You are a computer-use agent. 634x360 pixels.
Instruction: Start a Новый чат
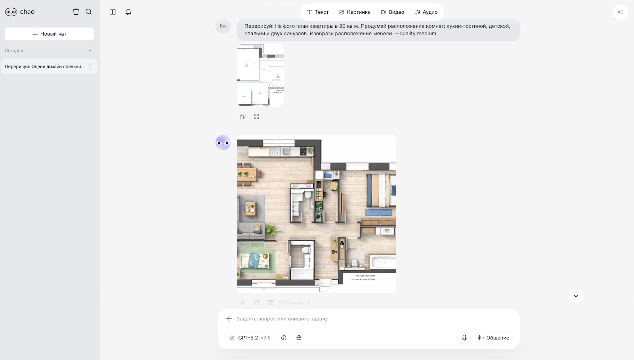(x=49, y=34)
